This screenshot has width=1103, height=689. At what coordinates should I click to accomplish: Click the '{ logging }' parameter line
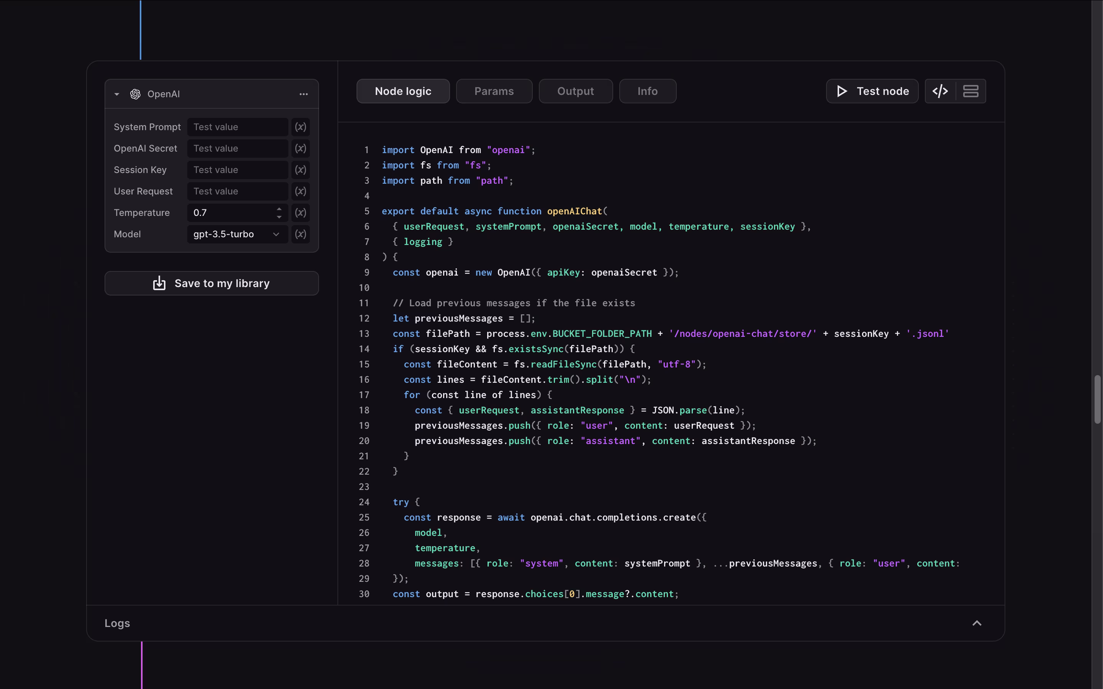(422, 242)
